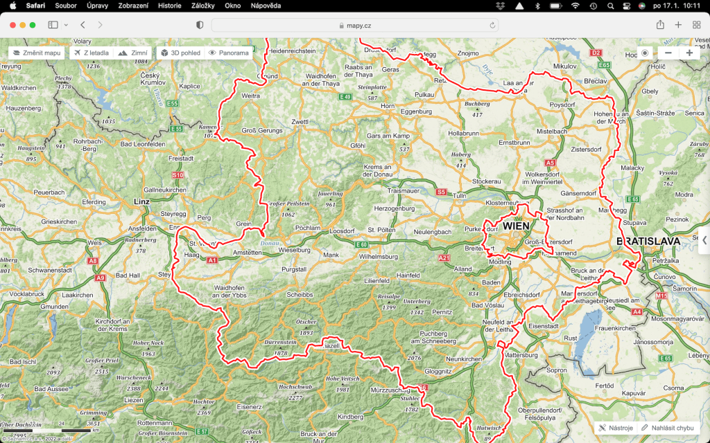
Task: Switch to Z letadla aerial view
Action: [x=91, y=53]
